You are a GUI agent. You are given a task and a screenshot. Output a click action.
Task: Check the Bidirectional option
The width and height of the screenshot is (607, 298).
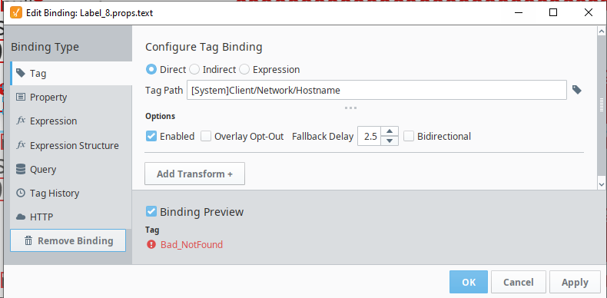409,136
